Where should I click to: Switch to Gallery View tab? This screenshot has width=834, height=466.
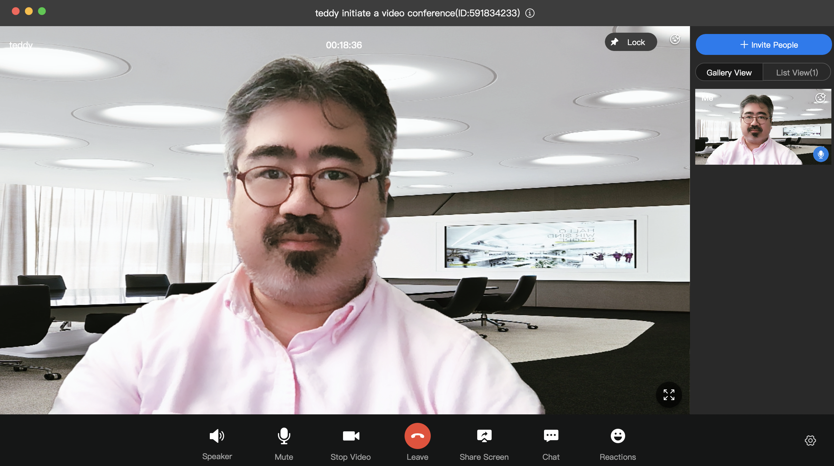click(729, 73)
